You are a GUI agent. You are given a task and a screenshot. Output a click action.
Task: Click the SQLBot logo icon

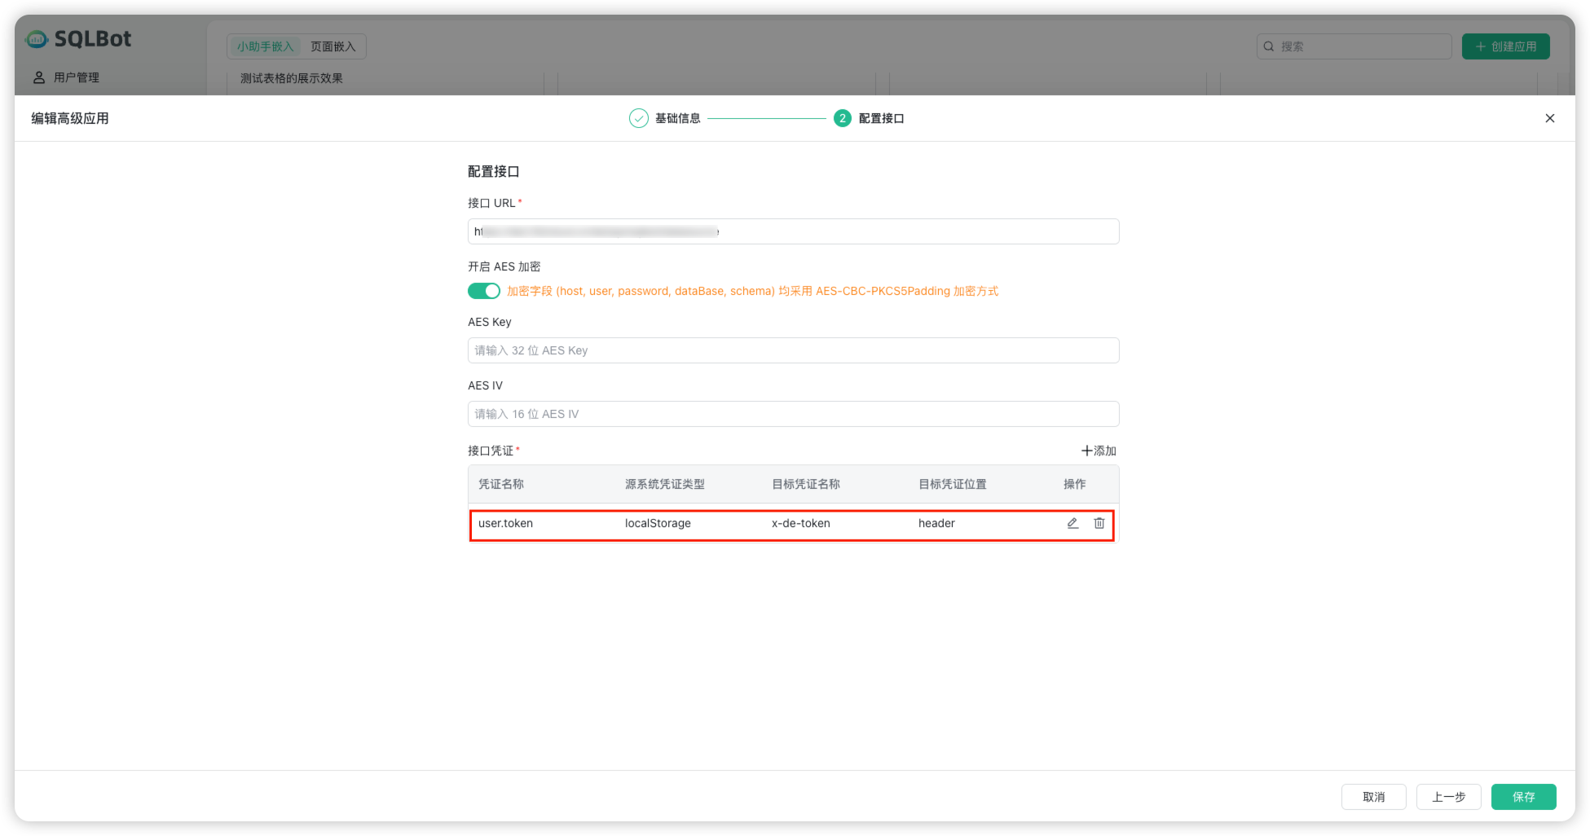click(x=37, y=39)
